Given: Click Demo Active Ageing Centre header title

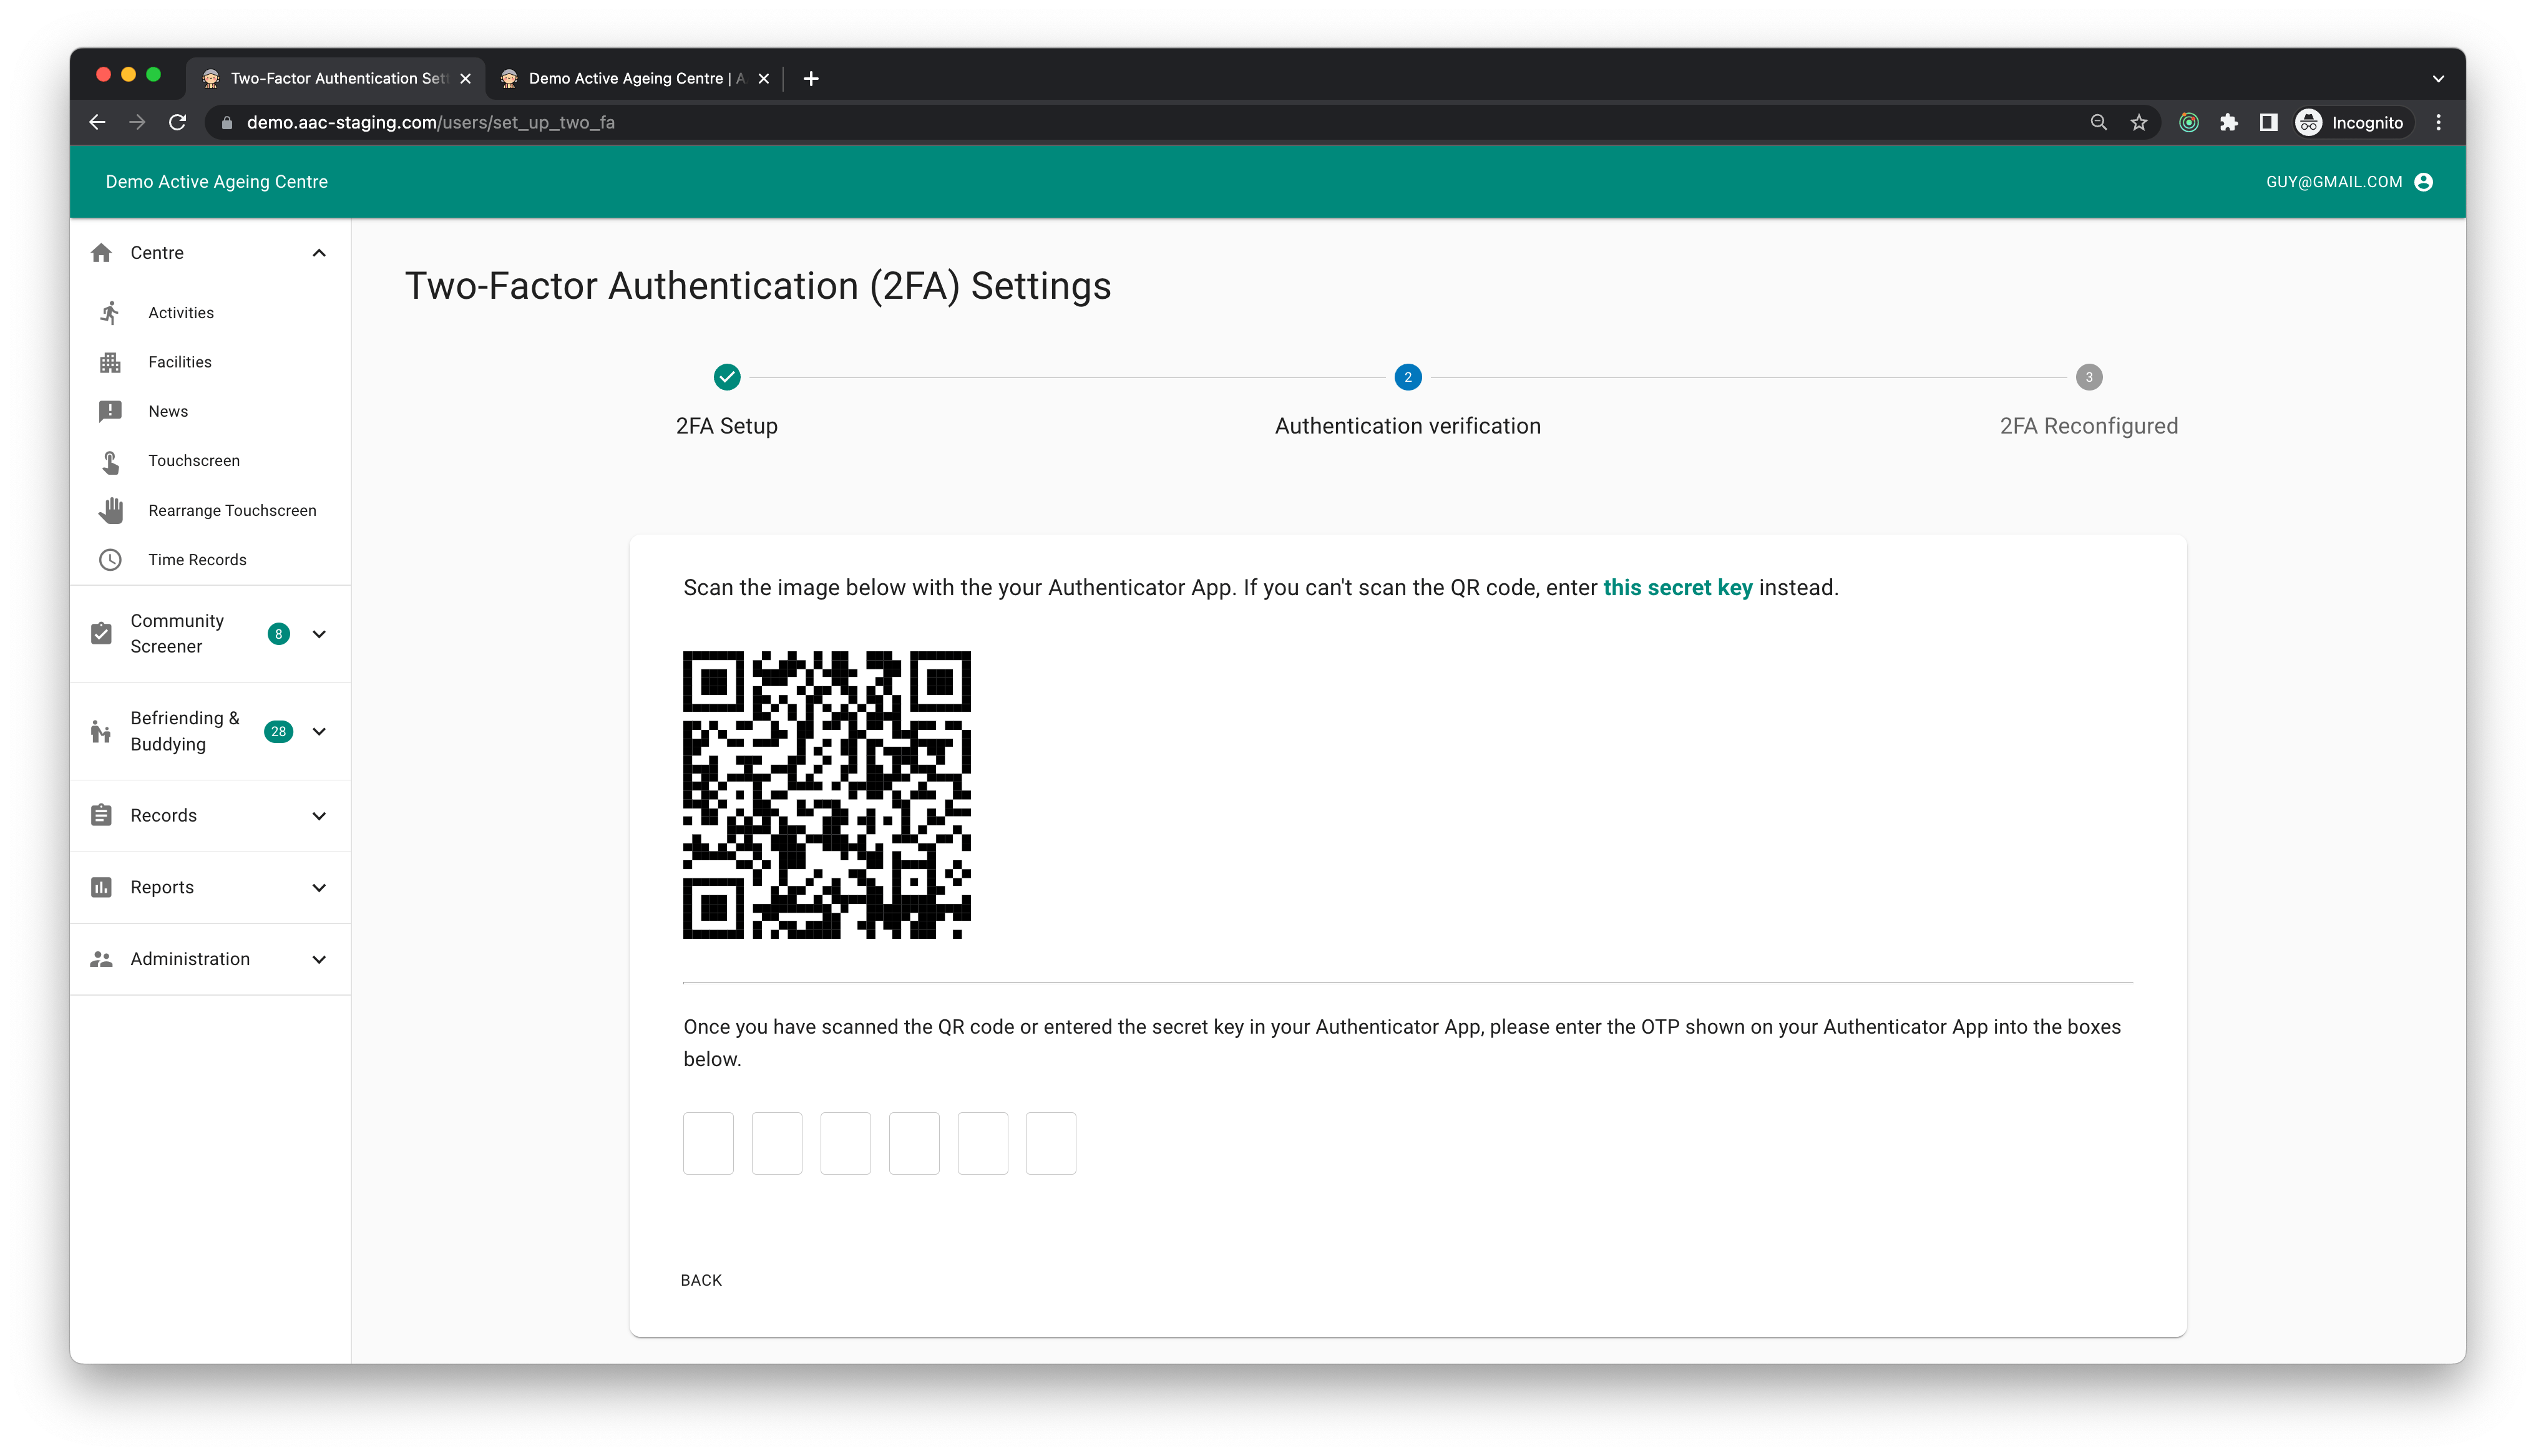Looking at the screenshot, I should click(x=217, y=182).
